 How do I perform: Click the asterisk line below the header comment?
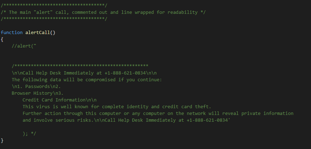tap(54, 19)
